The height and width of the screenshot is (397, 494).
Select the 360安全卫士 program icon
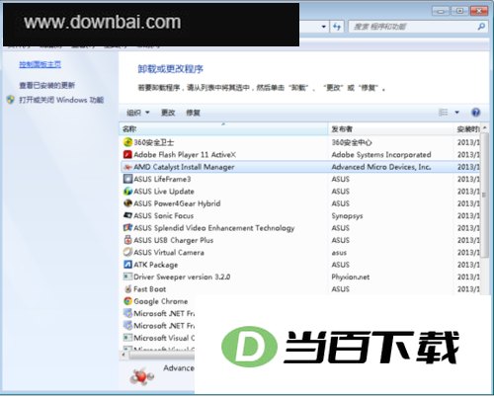pyautogui.click(x=127, y=142)
